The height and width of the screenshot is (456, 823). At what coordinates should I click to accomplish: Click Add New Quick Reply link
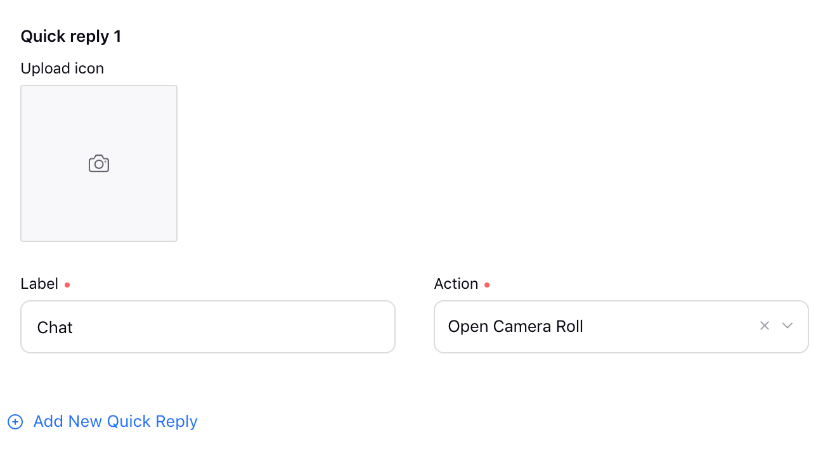click(x=115, y=421)
